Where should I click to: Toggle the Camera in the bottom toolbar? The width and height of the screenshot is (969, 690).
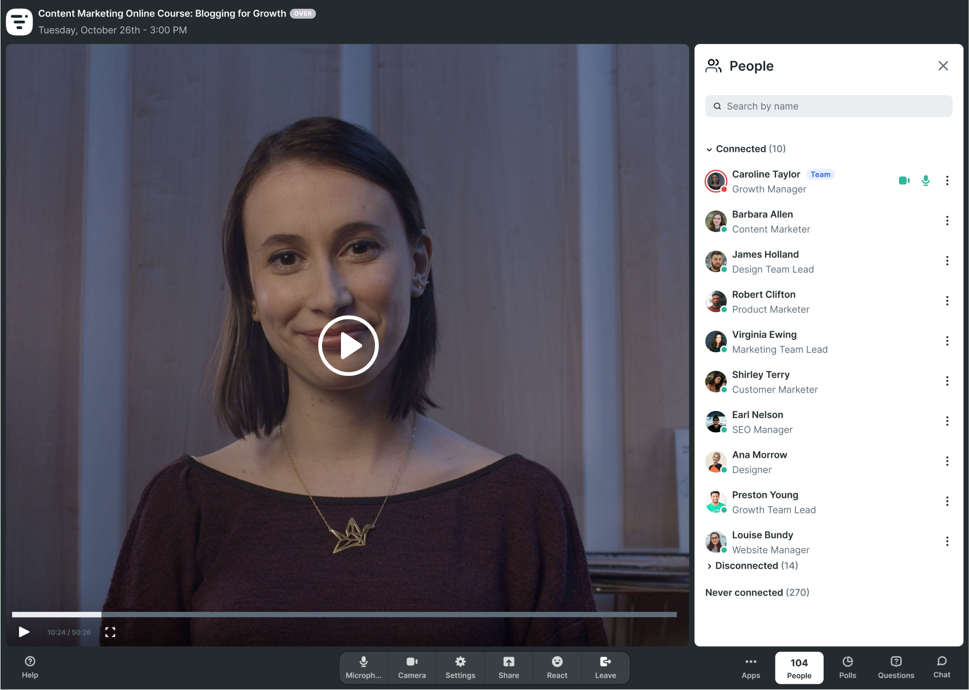[412, 668]
